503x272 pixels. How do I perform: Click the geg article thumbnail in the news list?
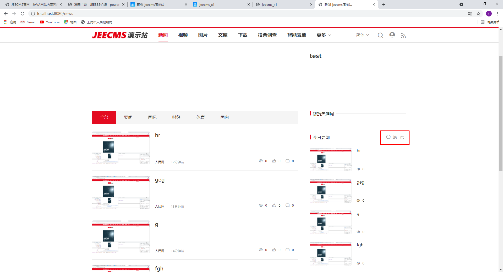[x=121, y=192]
